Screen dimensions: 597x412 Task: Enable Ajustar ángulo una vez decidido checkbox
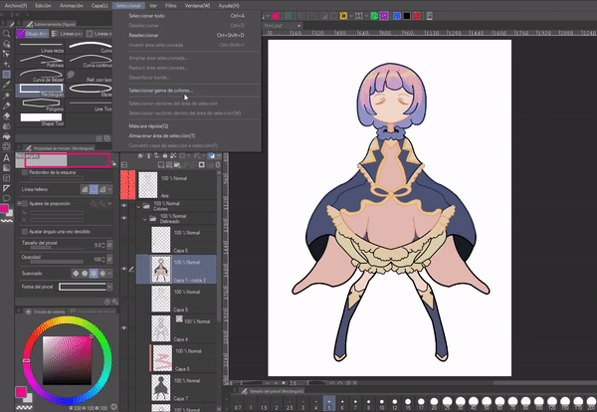[x=25, y=232]
